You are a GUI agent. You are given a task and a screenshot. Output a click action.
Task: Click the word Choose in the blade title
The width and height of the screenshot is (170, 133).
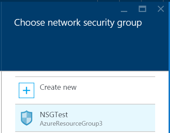coord(29,23)
